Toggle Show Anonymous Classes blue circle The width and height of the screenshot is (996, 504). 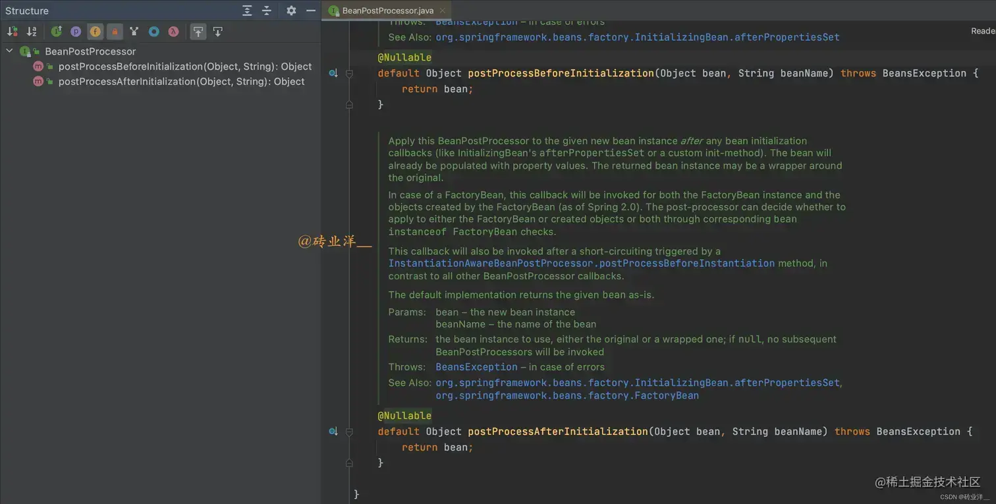(x=153, y=31)
